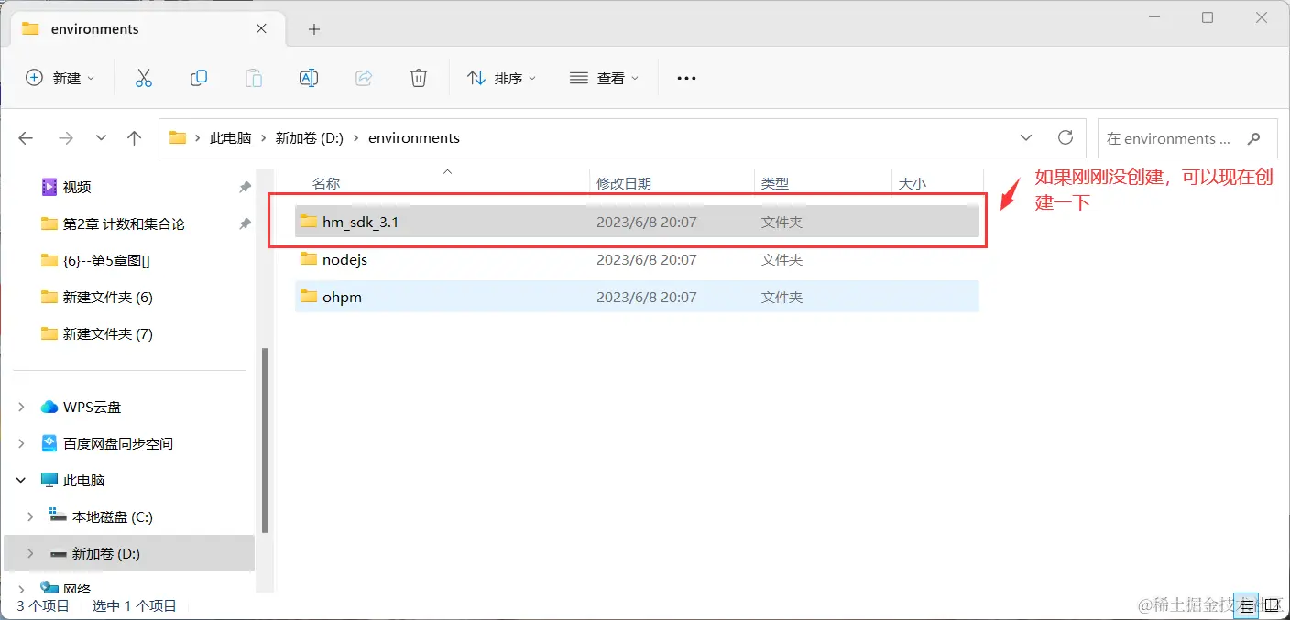
Task: Go up one folder level
Action: tap(135, 138)
